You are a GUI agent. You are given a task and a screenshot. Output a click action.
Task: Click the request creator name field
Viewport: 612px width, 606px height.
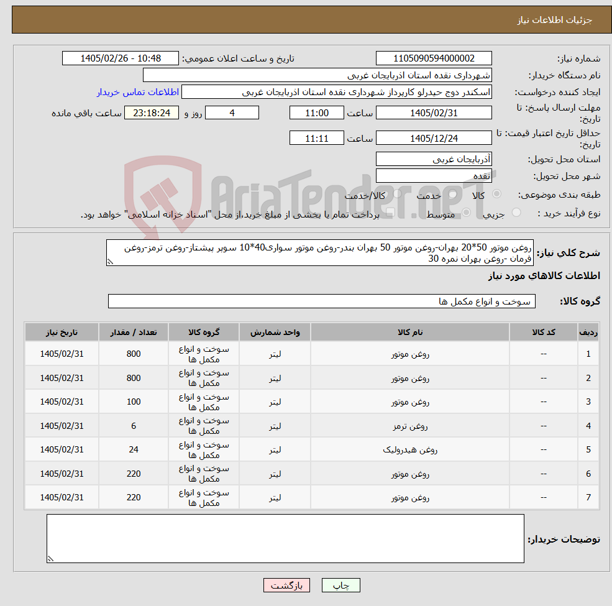pos(336,92)
